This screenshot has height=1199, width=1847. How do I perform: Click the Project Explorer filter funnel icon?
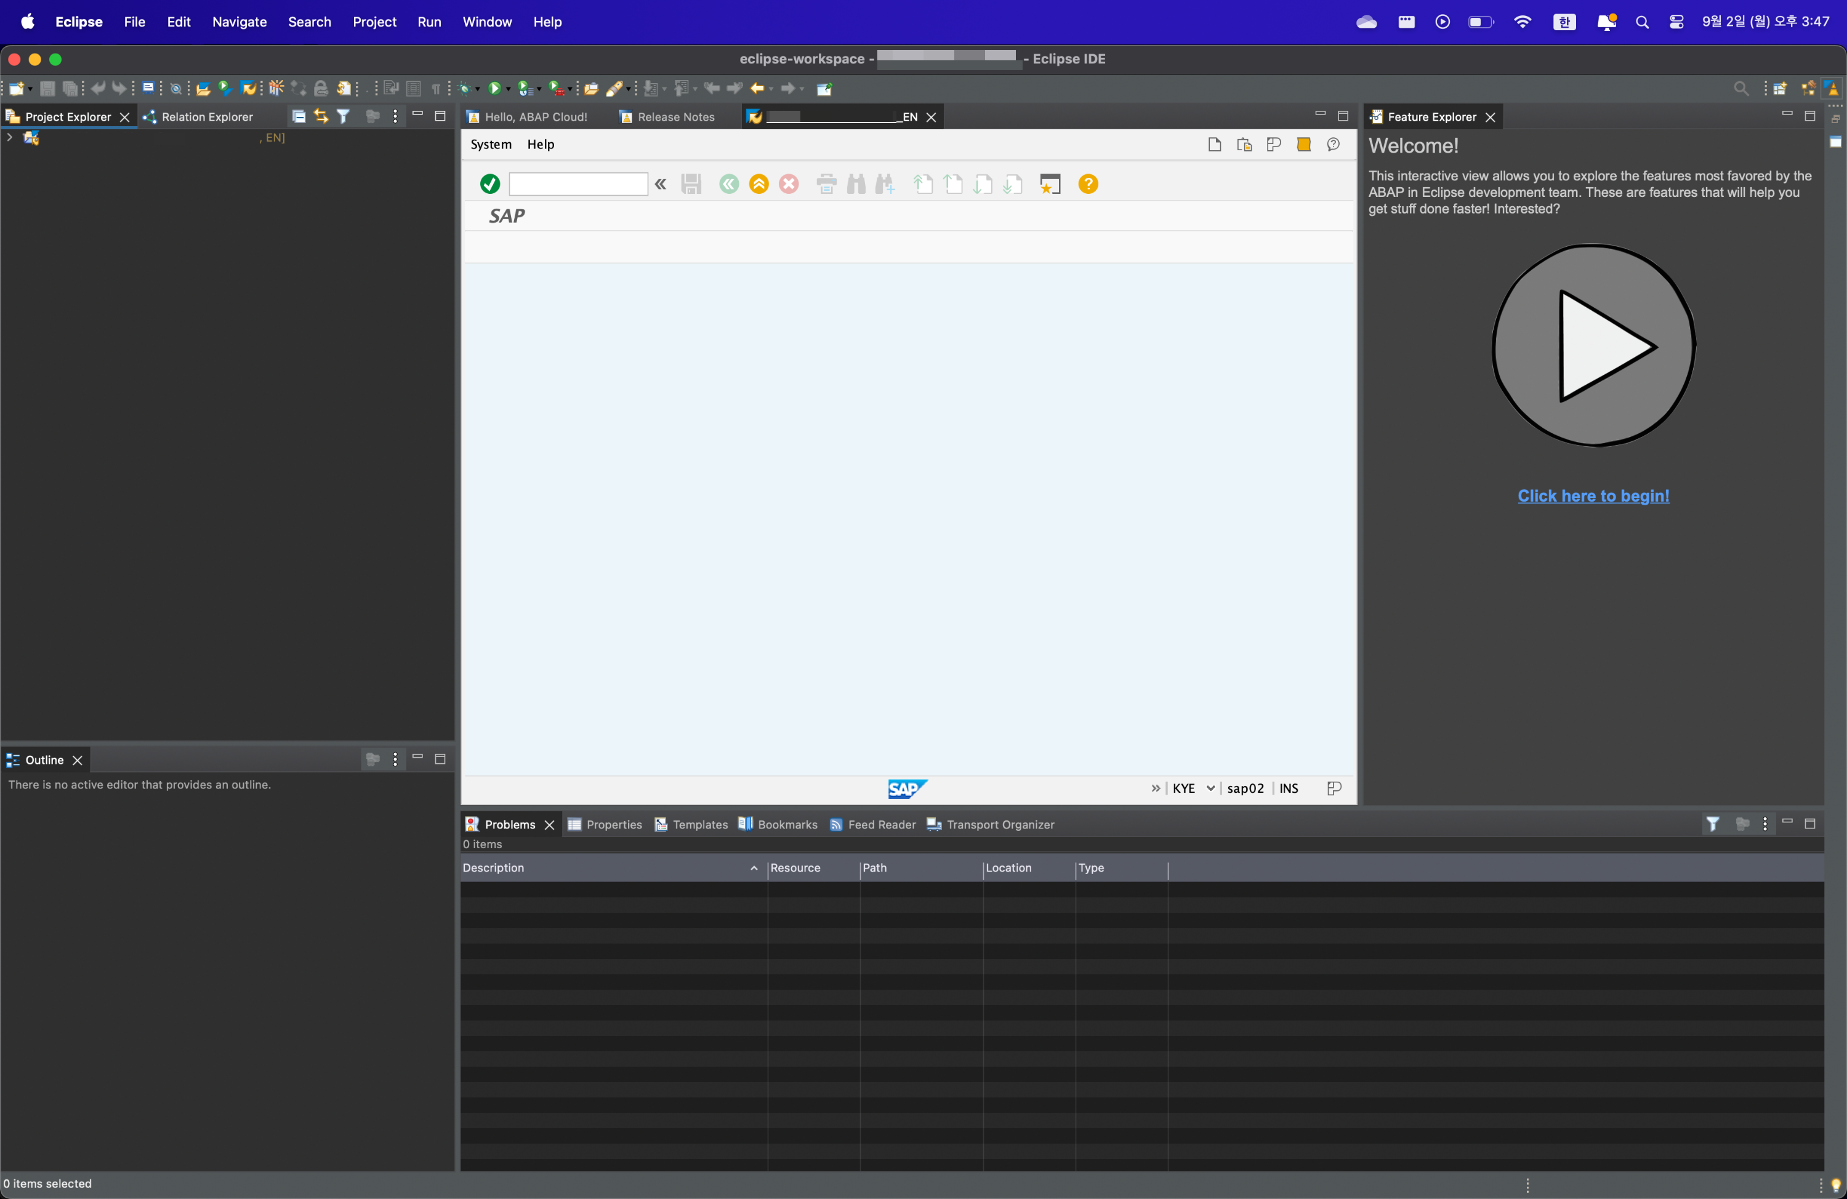[x=343, y=116]
